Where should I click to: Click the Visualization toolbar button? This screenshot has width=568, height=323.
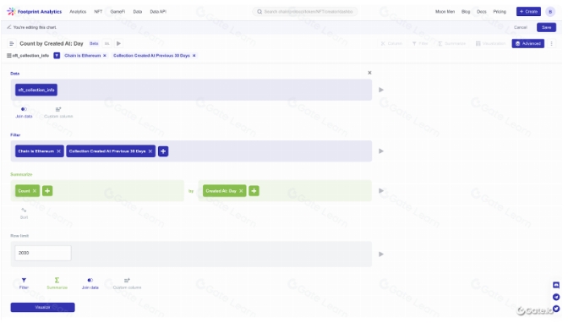click(491, 43)
